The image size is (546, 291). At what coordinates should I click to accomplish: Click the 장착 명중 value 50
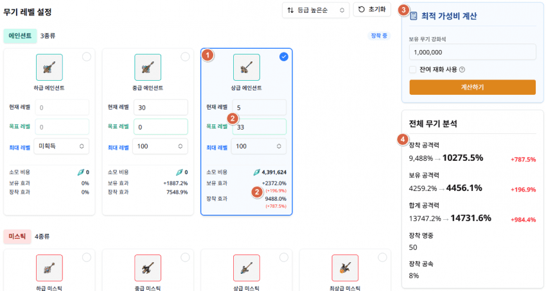[x=413, y=247]
